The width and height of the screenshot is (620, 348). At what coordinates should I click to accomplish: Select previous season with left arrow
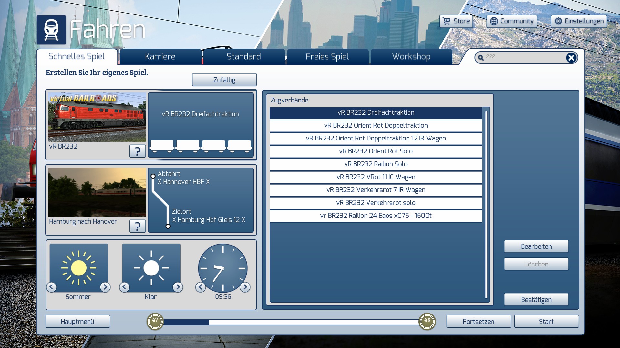tap(52, 287)
